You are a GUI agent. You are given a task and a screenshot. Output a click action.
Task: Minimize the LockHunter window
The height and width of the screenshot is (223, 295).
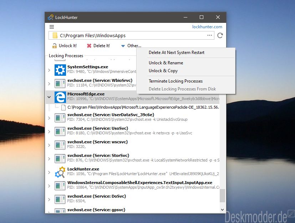pos(185,18)
